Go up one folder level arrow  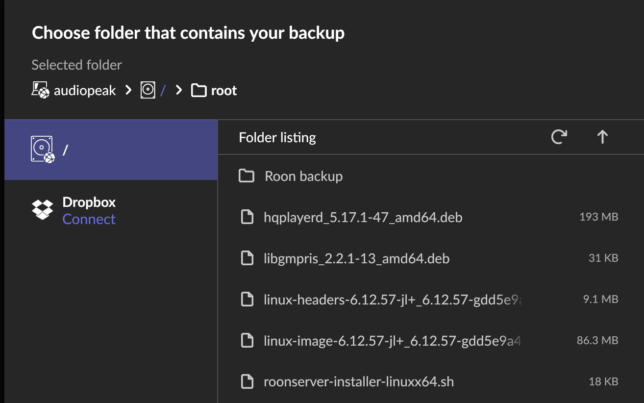point(602,137)
